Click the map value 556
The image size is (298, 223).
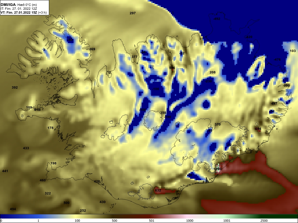(x=172, y=68)
